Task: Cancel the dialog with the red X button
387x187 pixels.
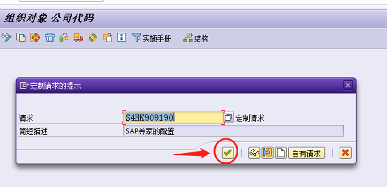Action: tap(345, 153)
